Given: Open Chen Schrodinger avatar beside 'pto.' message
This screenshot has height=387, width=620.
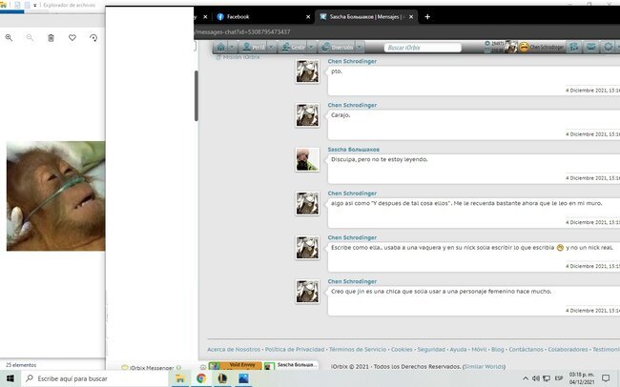Looking at the screenshot, I should 307,71.
